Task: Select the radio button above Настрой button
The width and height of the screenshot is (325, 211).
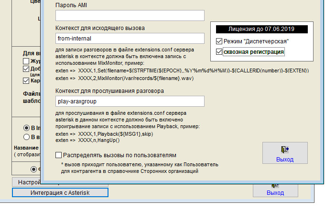Action: pyautogui.click(x=34, y=169)
